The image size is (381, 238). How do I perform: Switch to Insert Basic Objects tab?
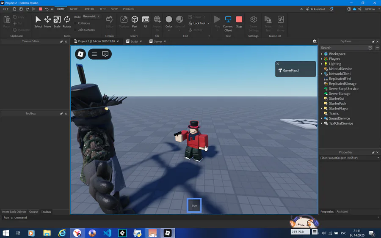coord(14,211)
